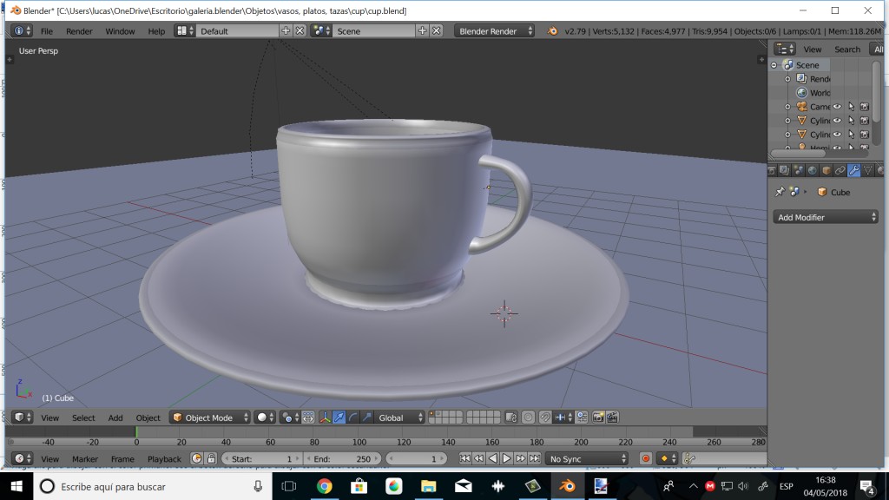Disable rendering of Camera in the outliner
The image size is (889, 500).
(x=865, y=106)
